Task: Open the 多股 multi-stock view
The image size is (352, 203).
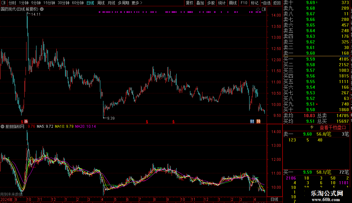Action: point(211,3)
